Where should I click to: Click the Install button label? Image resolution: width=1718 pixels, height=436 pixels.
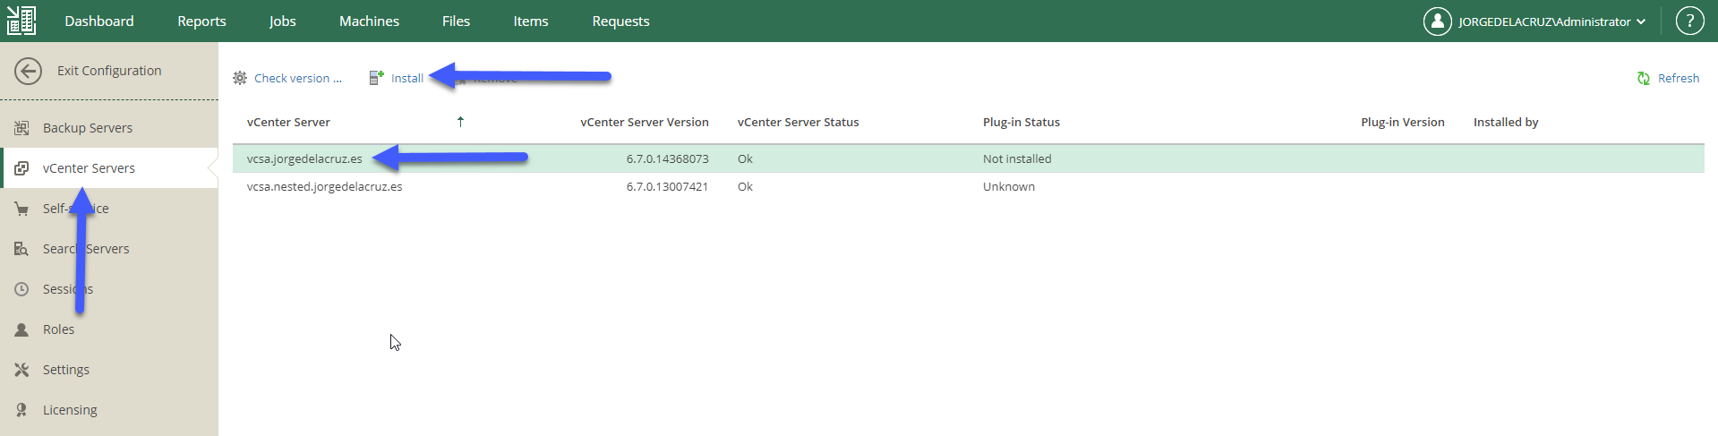(x=407, y=79)
